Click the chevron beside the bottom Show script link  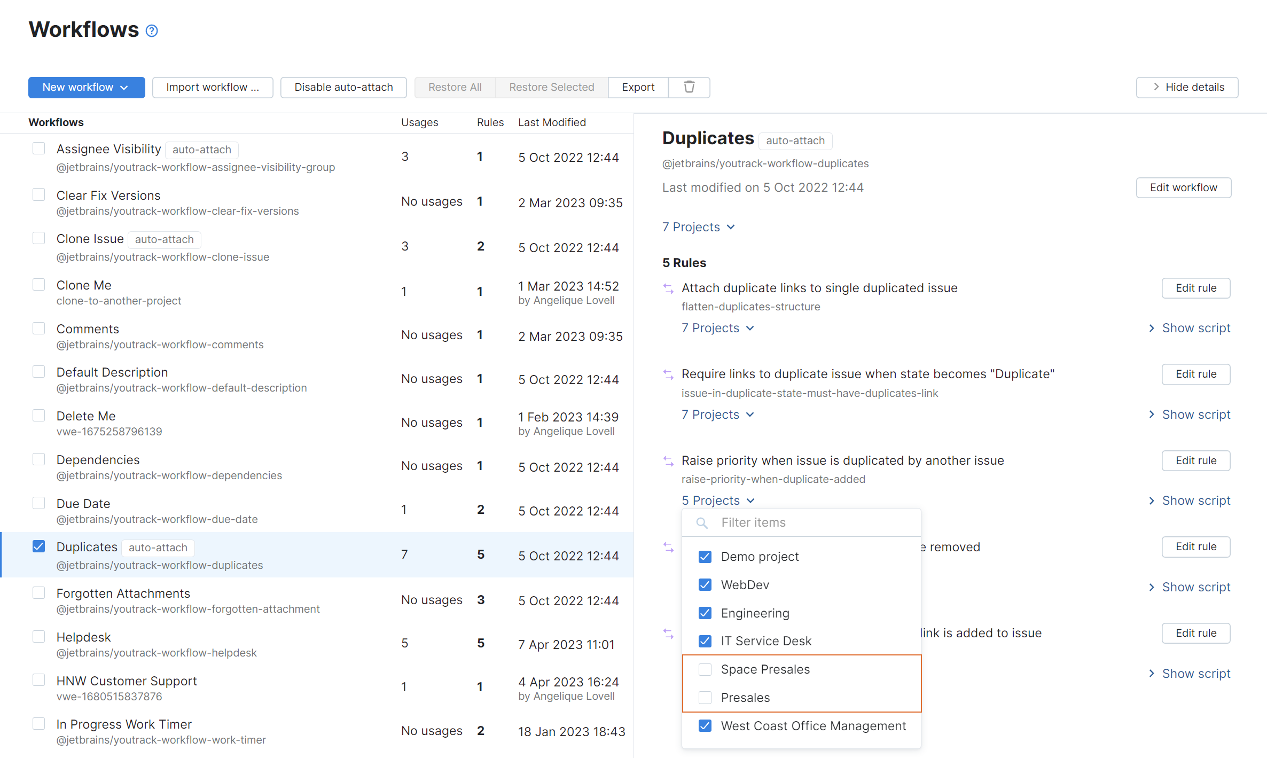tap(1152, 673)
